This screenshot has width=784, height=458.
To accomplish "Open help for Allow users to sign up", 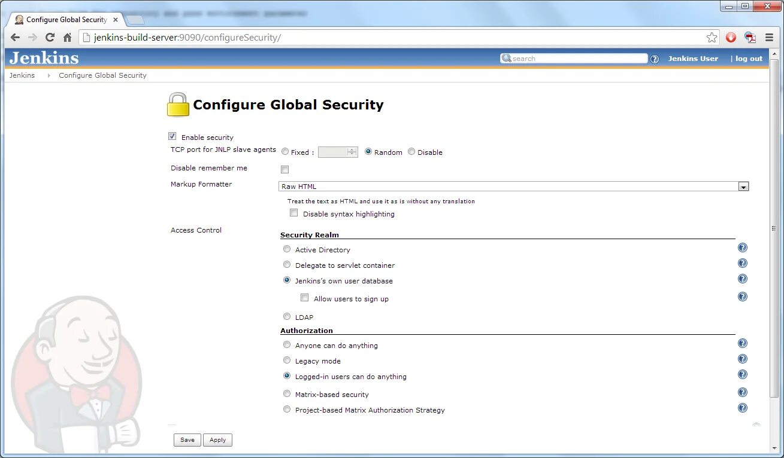I will (743, 297).
